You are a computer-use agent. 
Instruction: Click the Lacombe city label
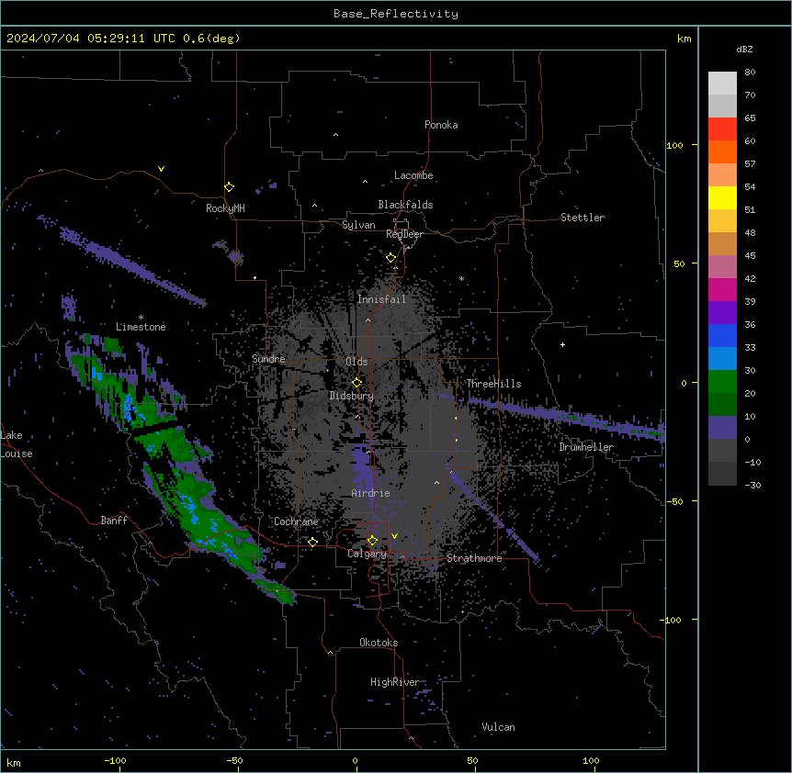(x=413, y=175)
